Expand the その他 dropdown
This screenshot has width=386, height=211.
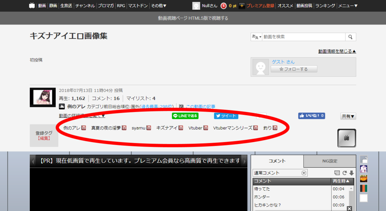pyautogui.click(x=159, y=5)
